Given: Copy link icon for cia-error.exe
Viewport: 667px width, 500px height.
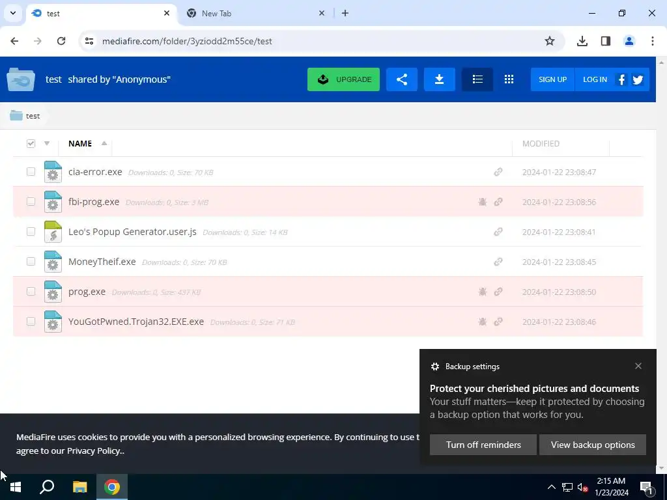Looking at the screenshot, I should pyautogui.click(x=498, y=172).
